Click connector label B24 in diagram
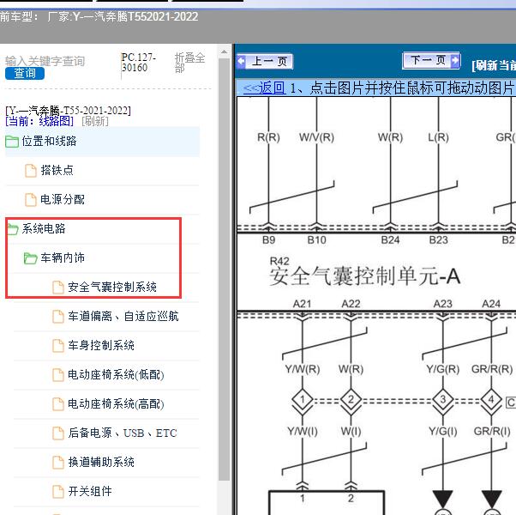This screenshot has width=516, height=515. click(390, 239)
